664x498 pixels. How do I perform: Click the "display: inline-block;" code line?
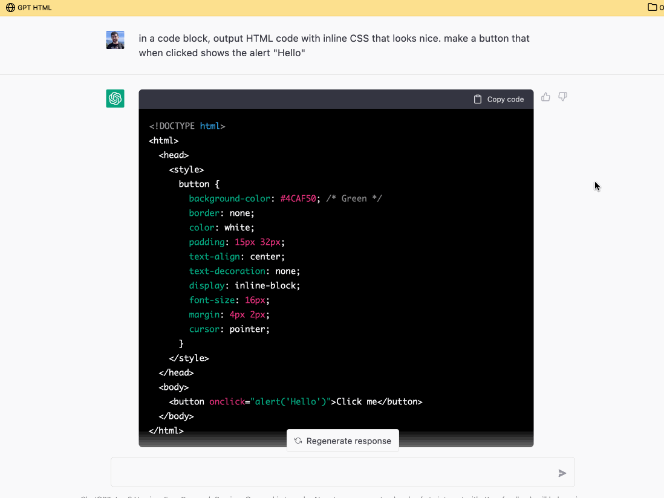(244, 286)
